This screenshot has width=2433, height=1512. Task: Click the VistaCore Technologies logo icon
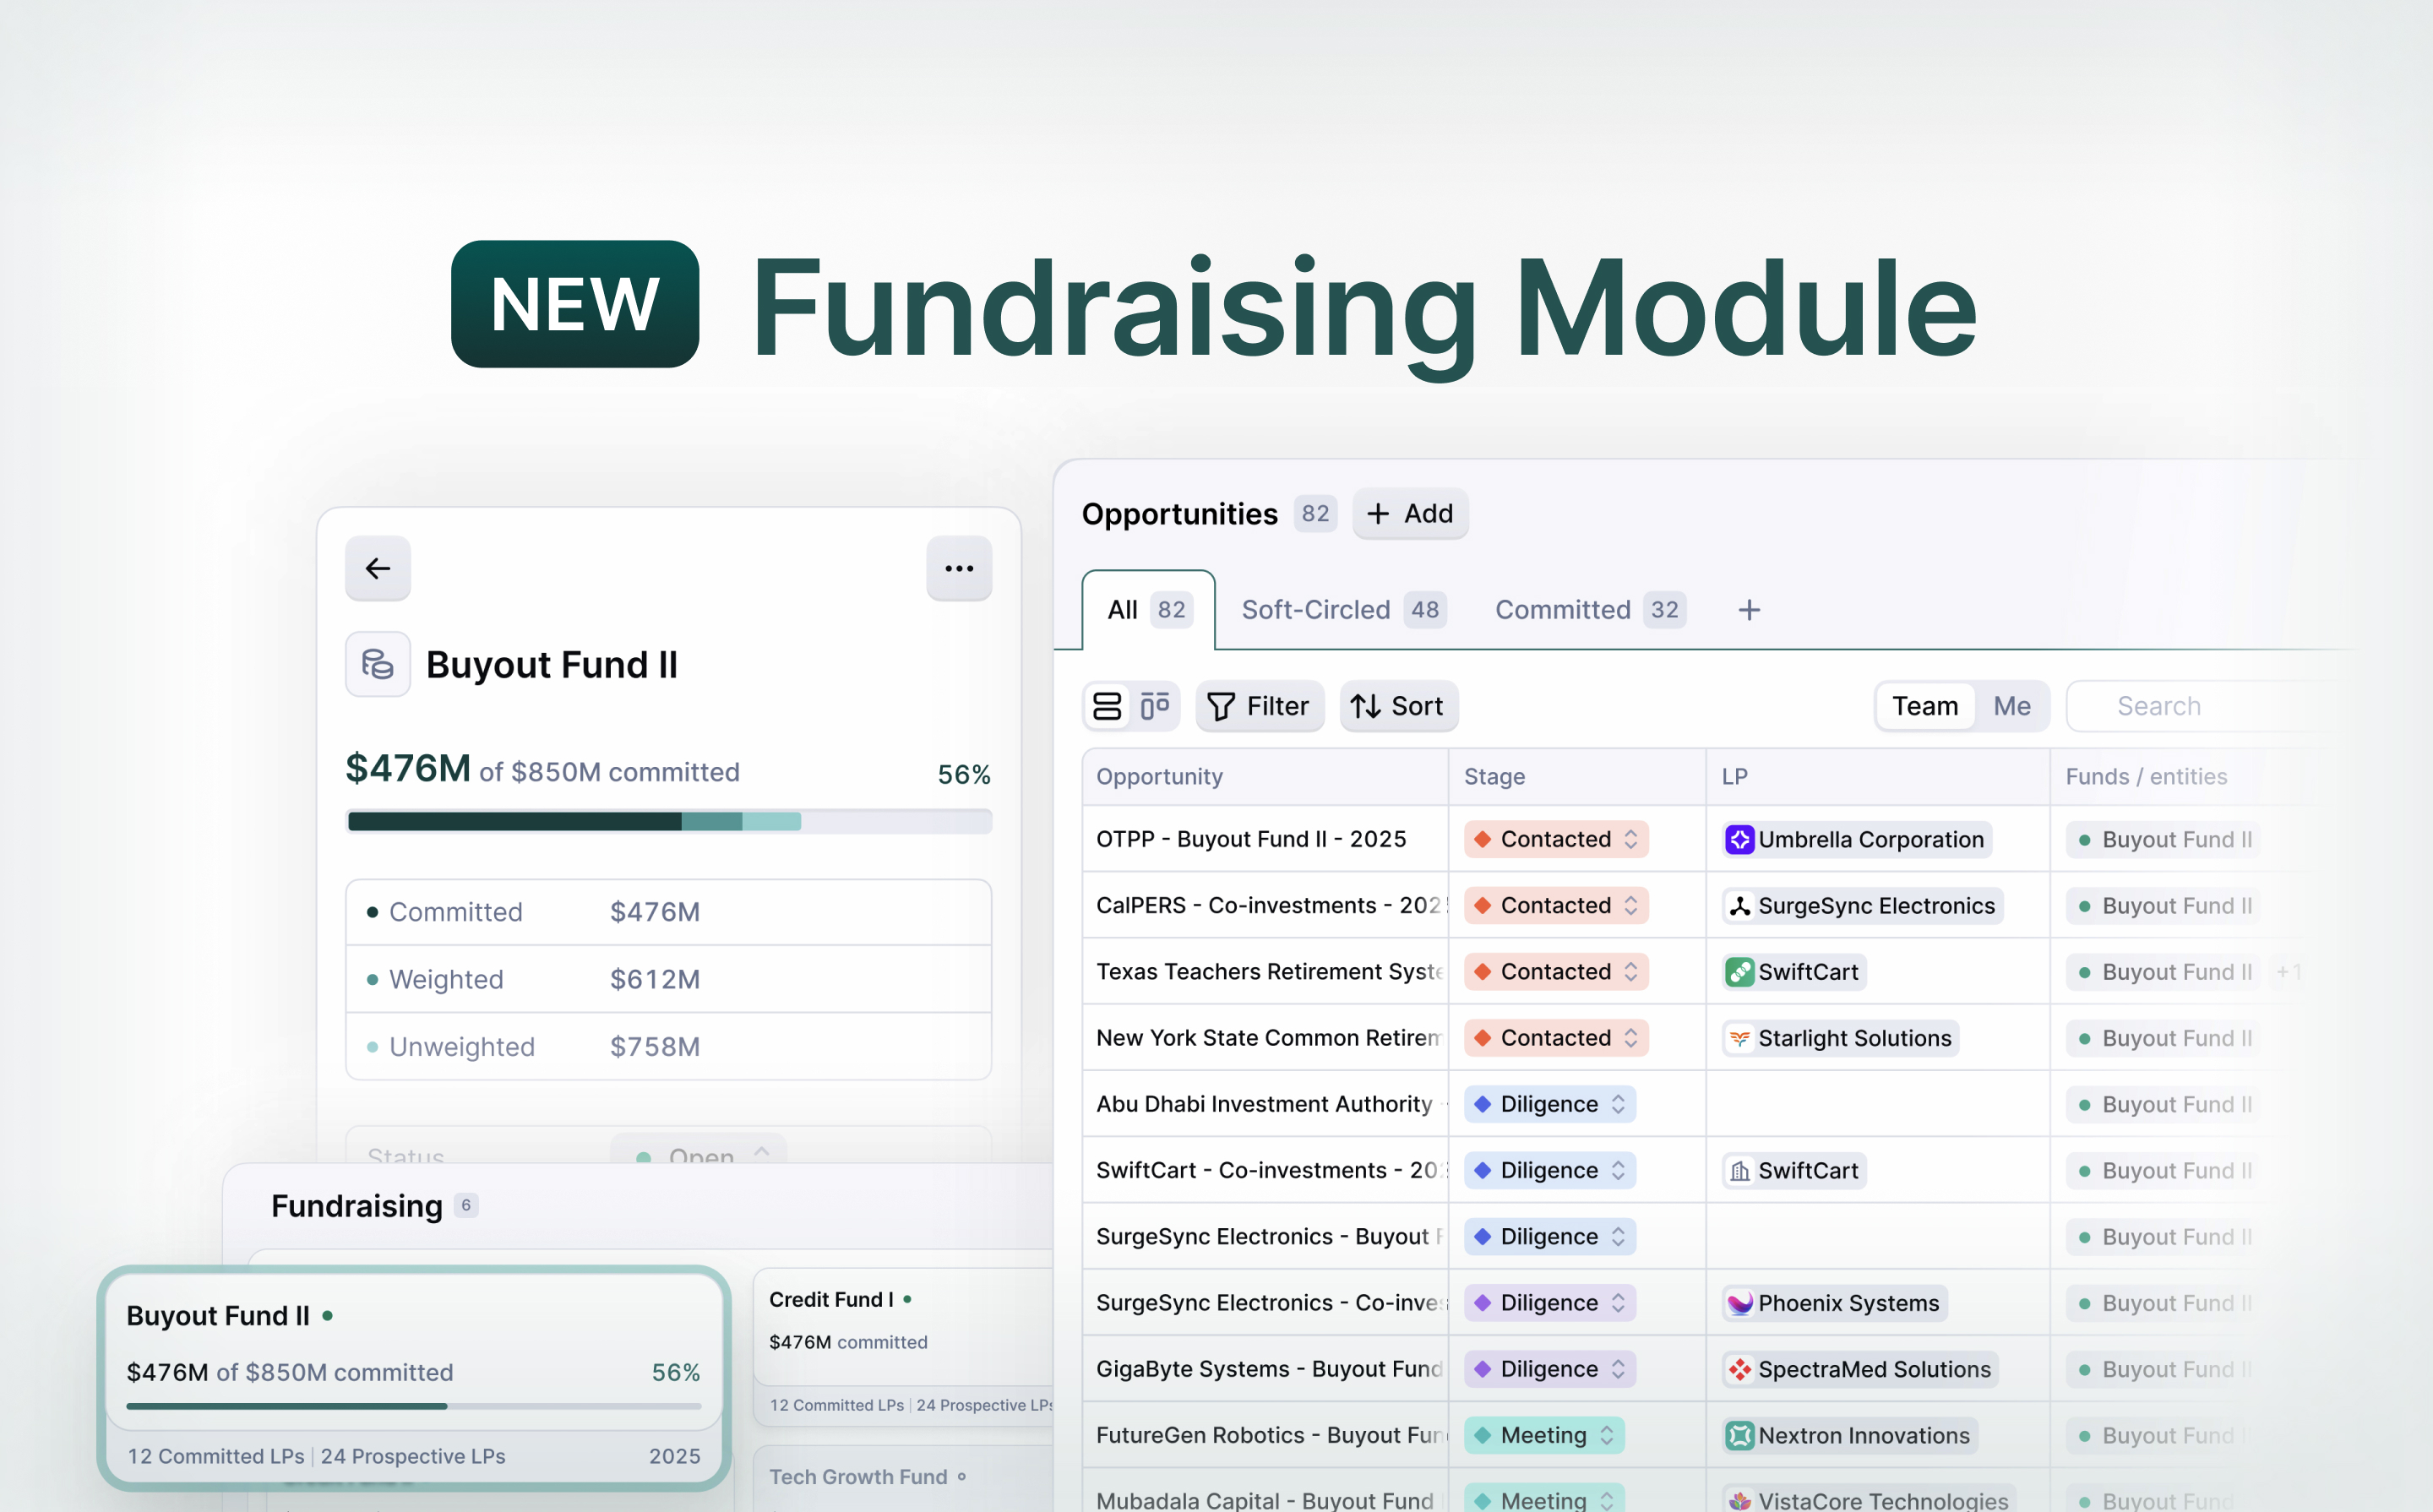[1740, 1501]
